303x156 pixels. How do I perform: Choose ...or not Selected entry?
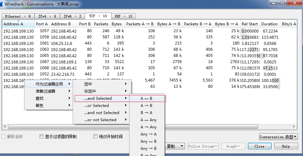[x=101, y=120]
